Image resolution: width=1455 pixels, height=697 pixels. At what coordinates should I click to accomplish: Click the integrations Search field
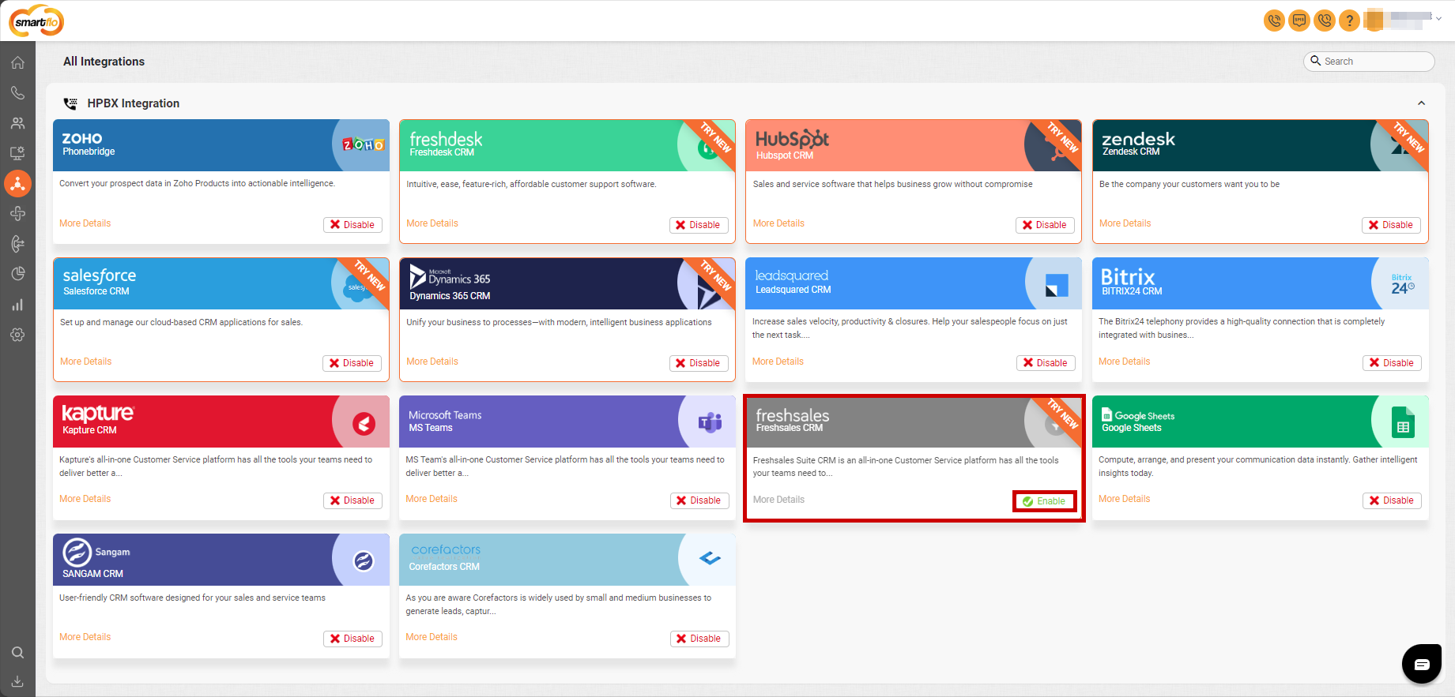coord(1369,61)
